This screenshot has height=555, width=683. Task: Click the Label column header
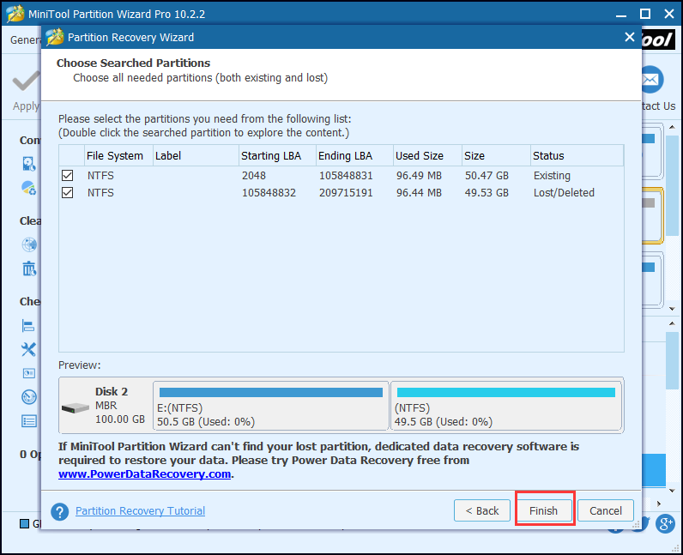[196, 155]
